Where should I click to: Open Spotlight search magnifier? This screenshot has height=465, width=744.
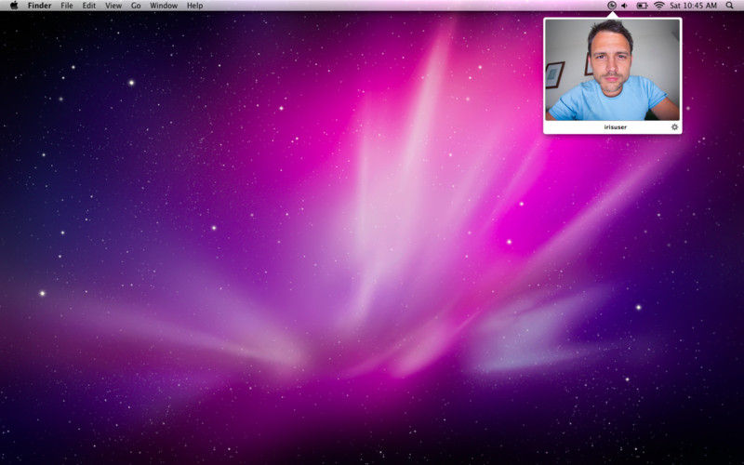pyautogui.click(x=729, y=6)
